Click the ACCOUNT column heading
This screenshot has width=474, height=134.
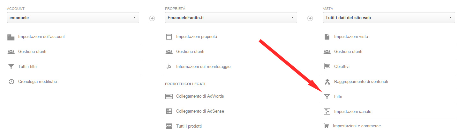16,9
